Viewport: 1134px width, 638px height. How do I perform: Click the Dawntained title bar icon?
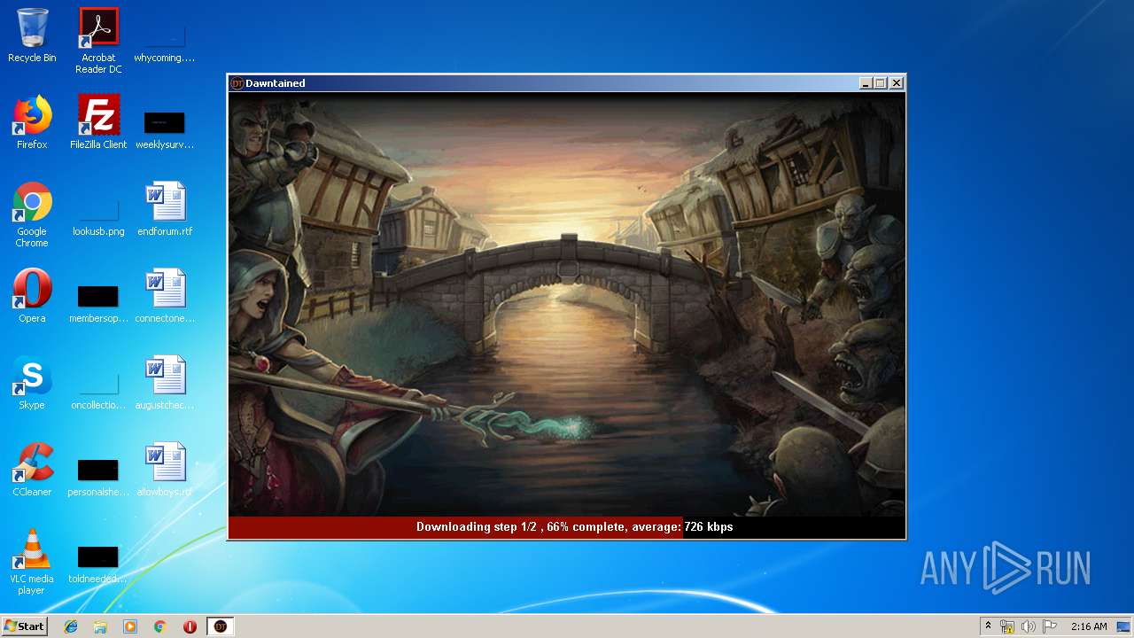pos(237,83)
